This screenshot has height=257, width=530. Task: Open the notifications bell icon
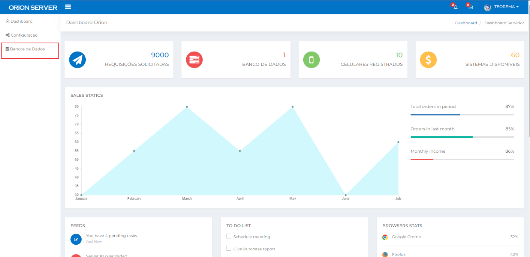[x=456, y=7]
